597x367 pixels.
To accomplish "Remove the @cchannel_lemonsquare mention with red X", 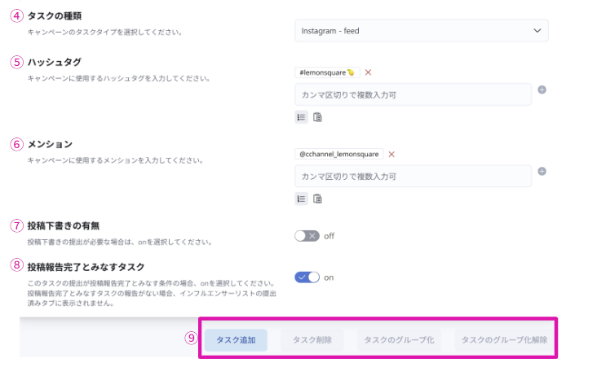I will 391,154.
